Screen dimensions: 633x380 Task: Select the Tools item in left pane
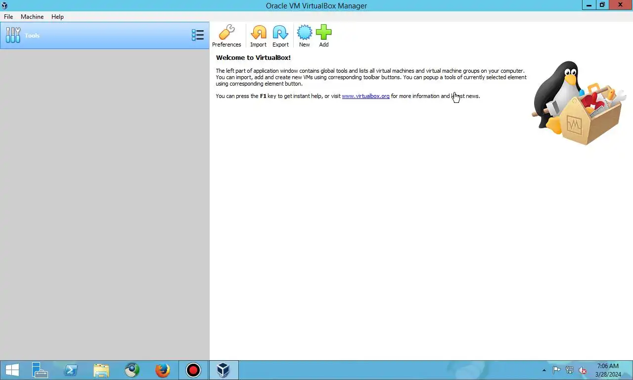105,35
